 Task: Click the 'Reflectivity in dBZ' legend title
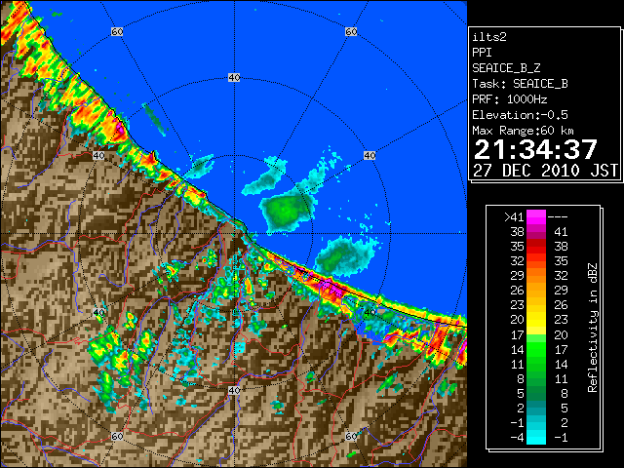(593, 328)
